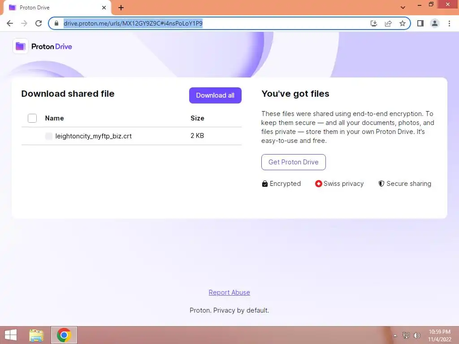This screenshot has height=344, width=459.
Task: Bookmark this page with star icon
Action: [x=403, y=23]
